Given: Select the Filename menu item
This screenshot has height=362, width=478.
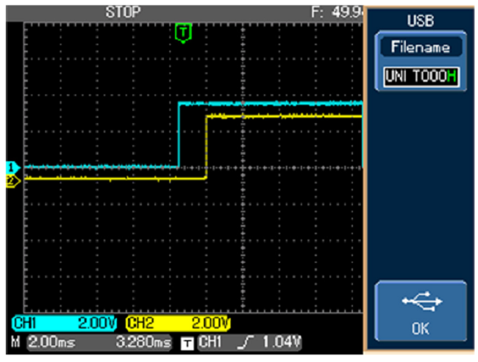Looking at the screenshot, I should 420,48.
